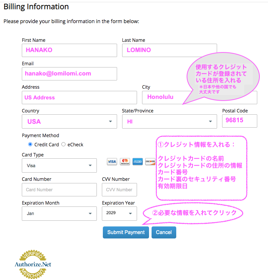The height and width of the screenshot is (279, 268).
Task: Click the MasterCard logo icon
Action: point(125,162)
